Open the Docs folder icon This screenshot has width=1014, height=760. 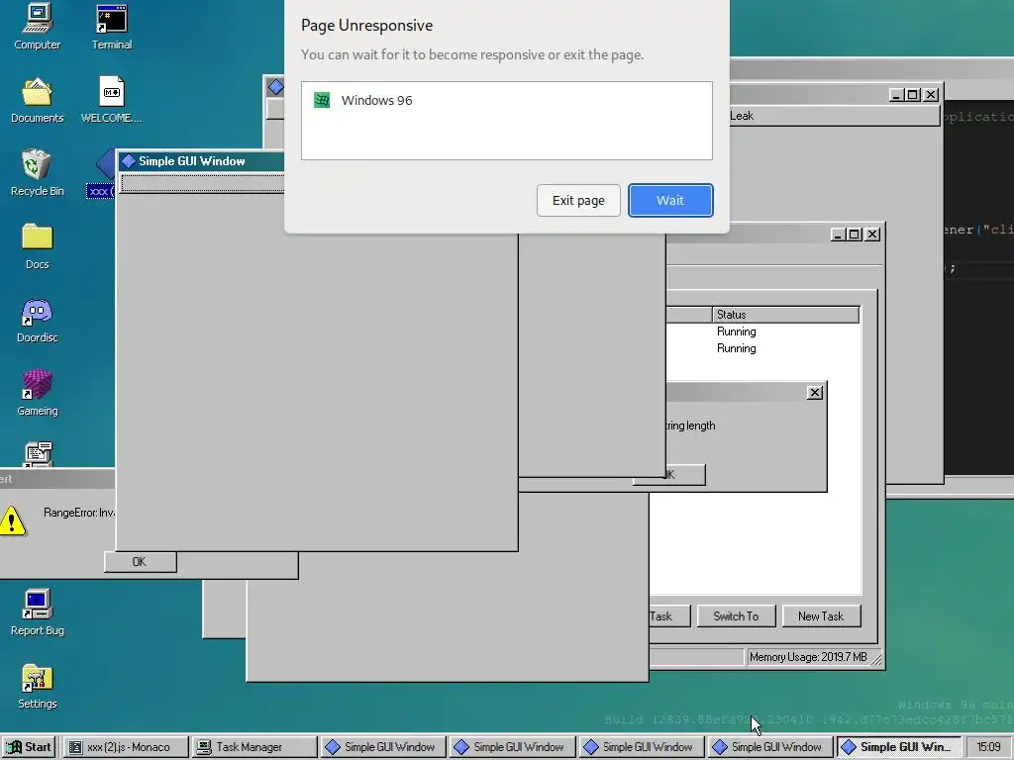coord(37,246)
